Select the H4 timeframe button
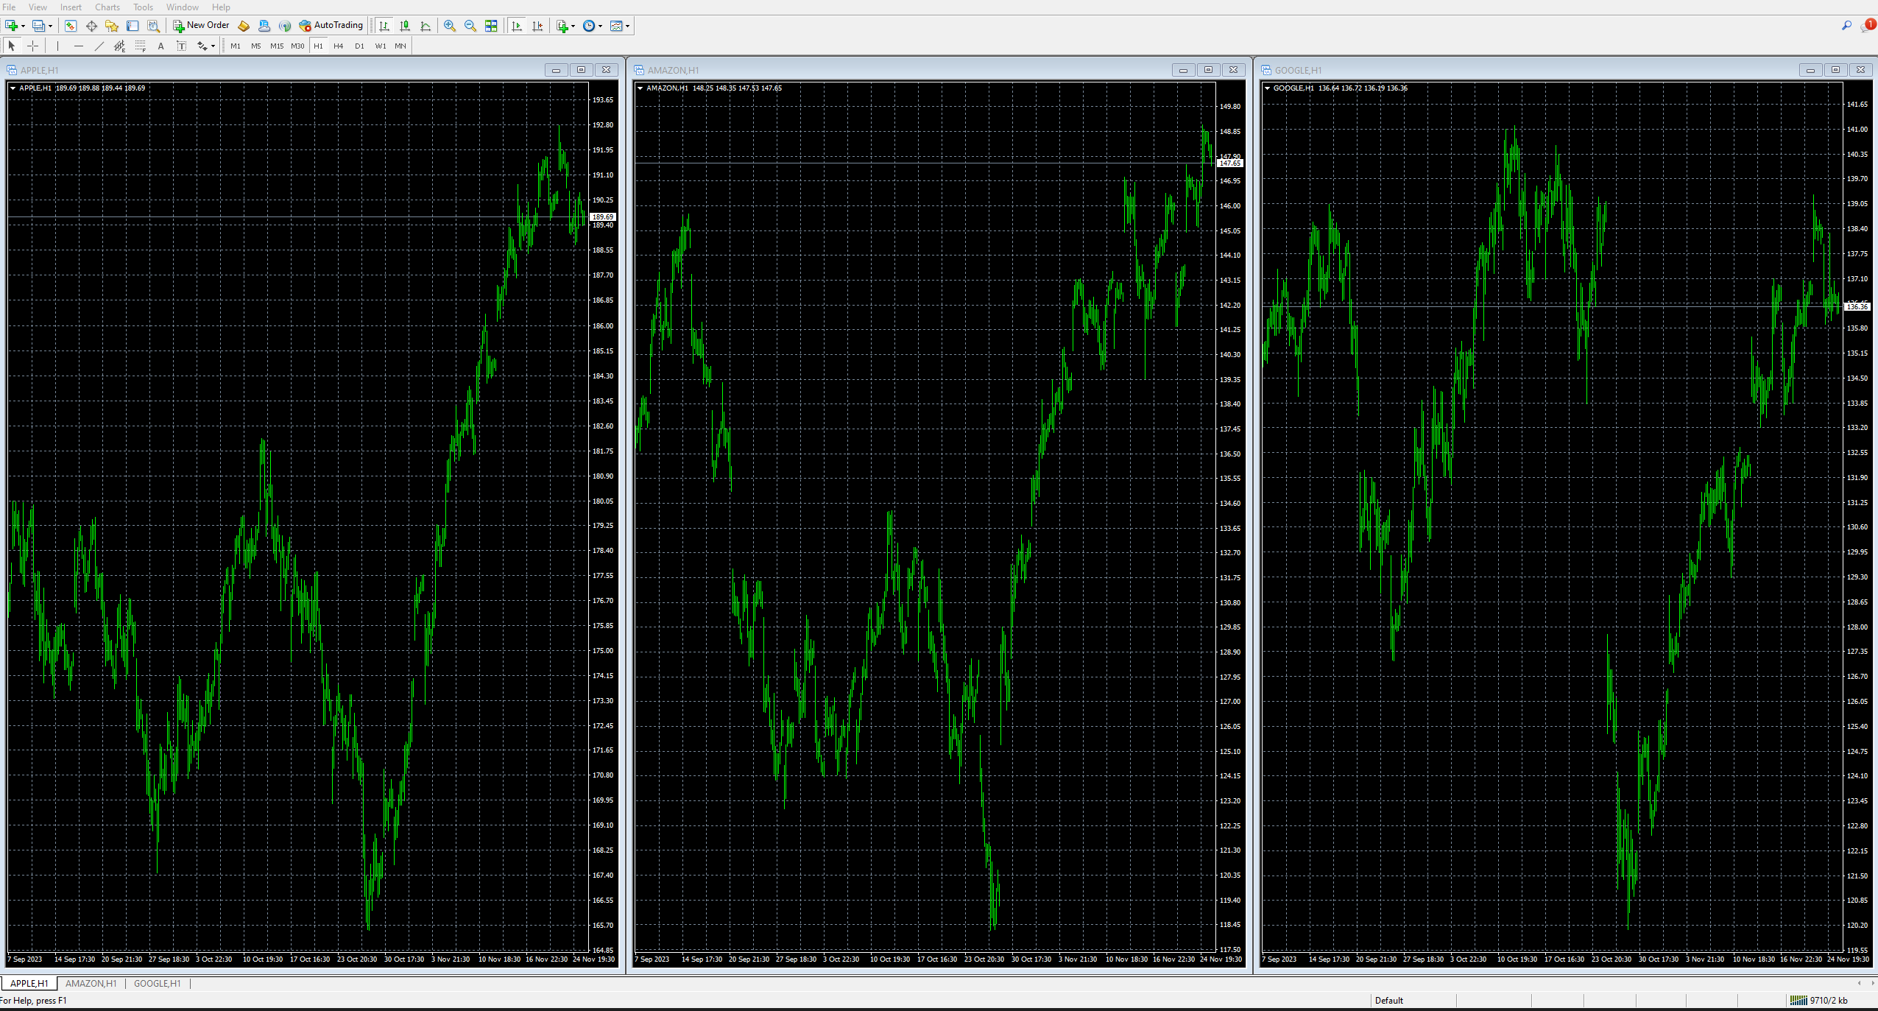Screen dimensions: 1878x1011 338,46
